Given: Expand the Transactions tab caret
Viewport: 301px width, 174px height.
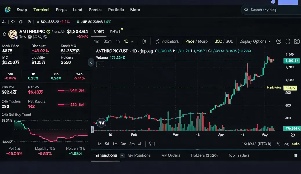Looking at the screenshot, I should tap(122, 155).
